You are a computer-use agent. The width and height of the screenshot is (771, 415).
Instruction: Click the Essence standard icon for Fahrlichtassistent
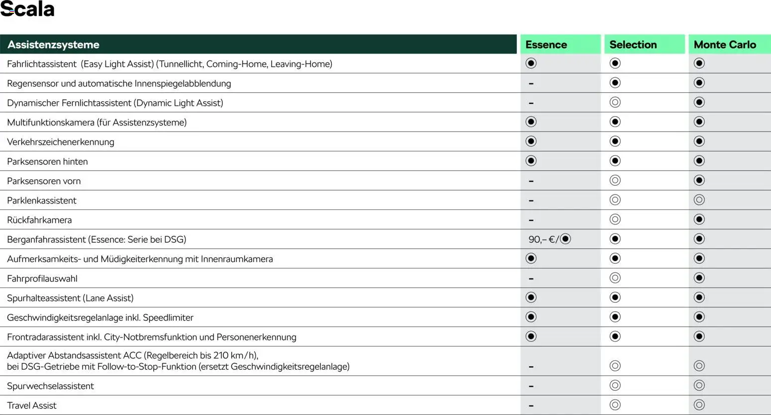pos(531,63)
